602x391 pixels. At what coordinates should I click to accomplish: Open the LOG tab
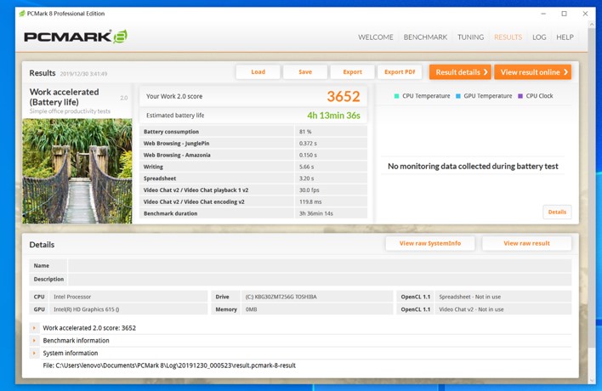(539, 37)
